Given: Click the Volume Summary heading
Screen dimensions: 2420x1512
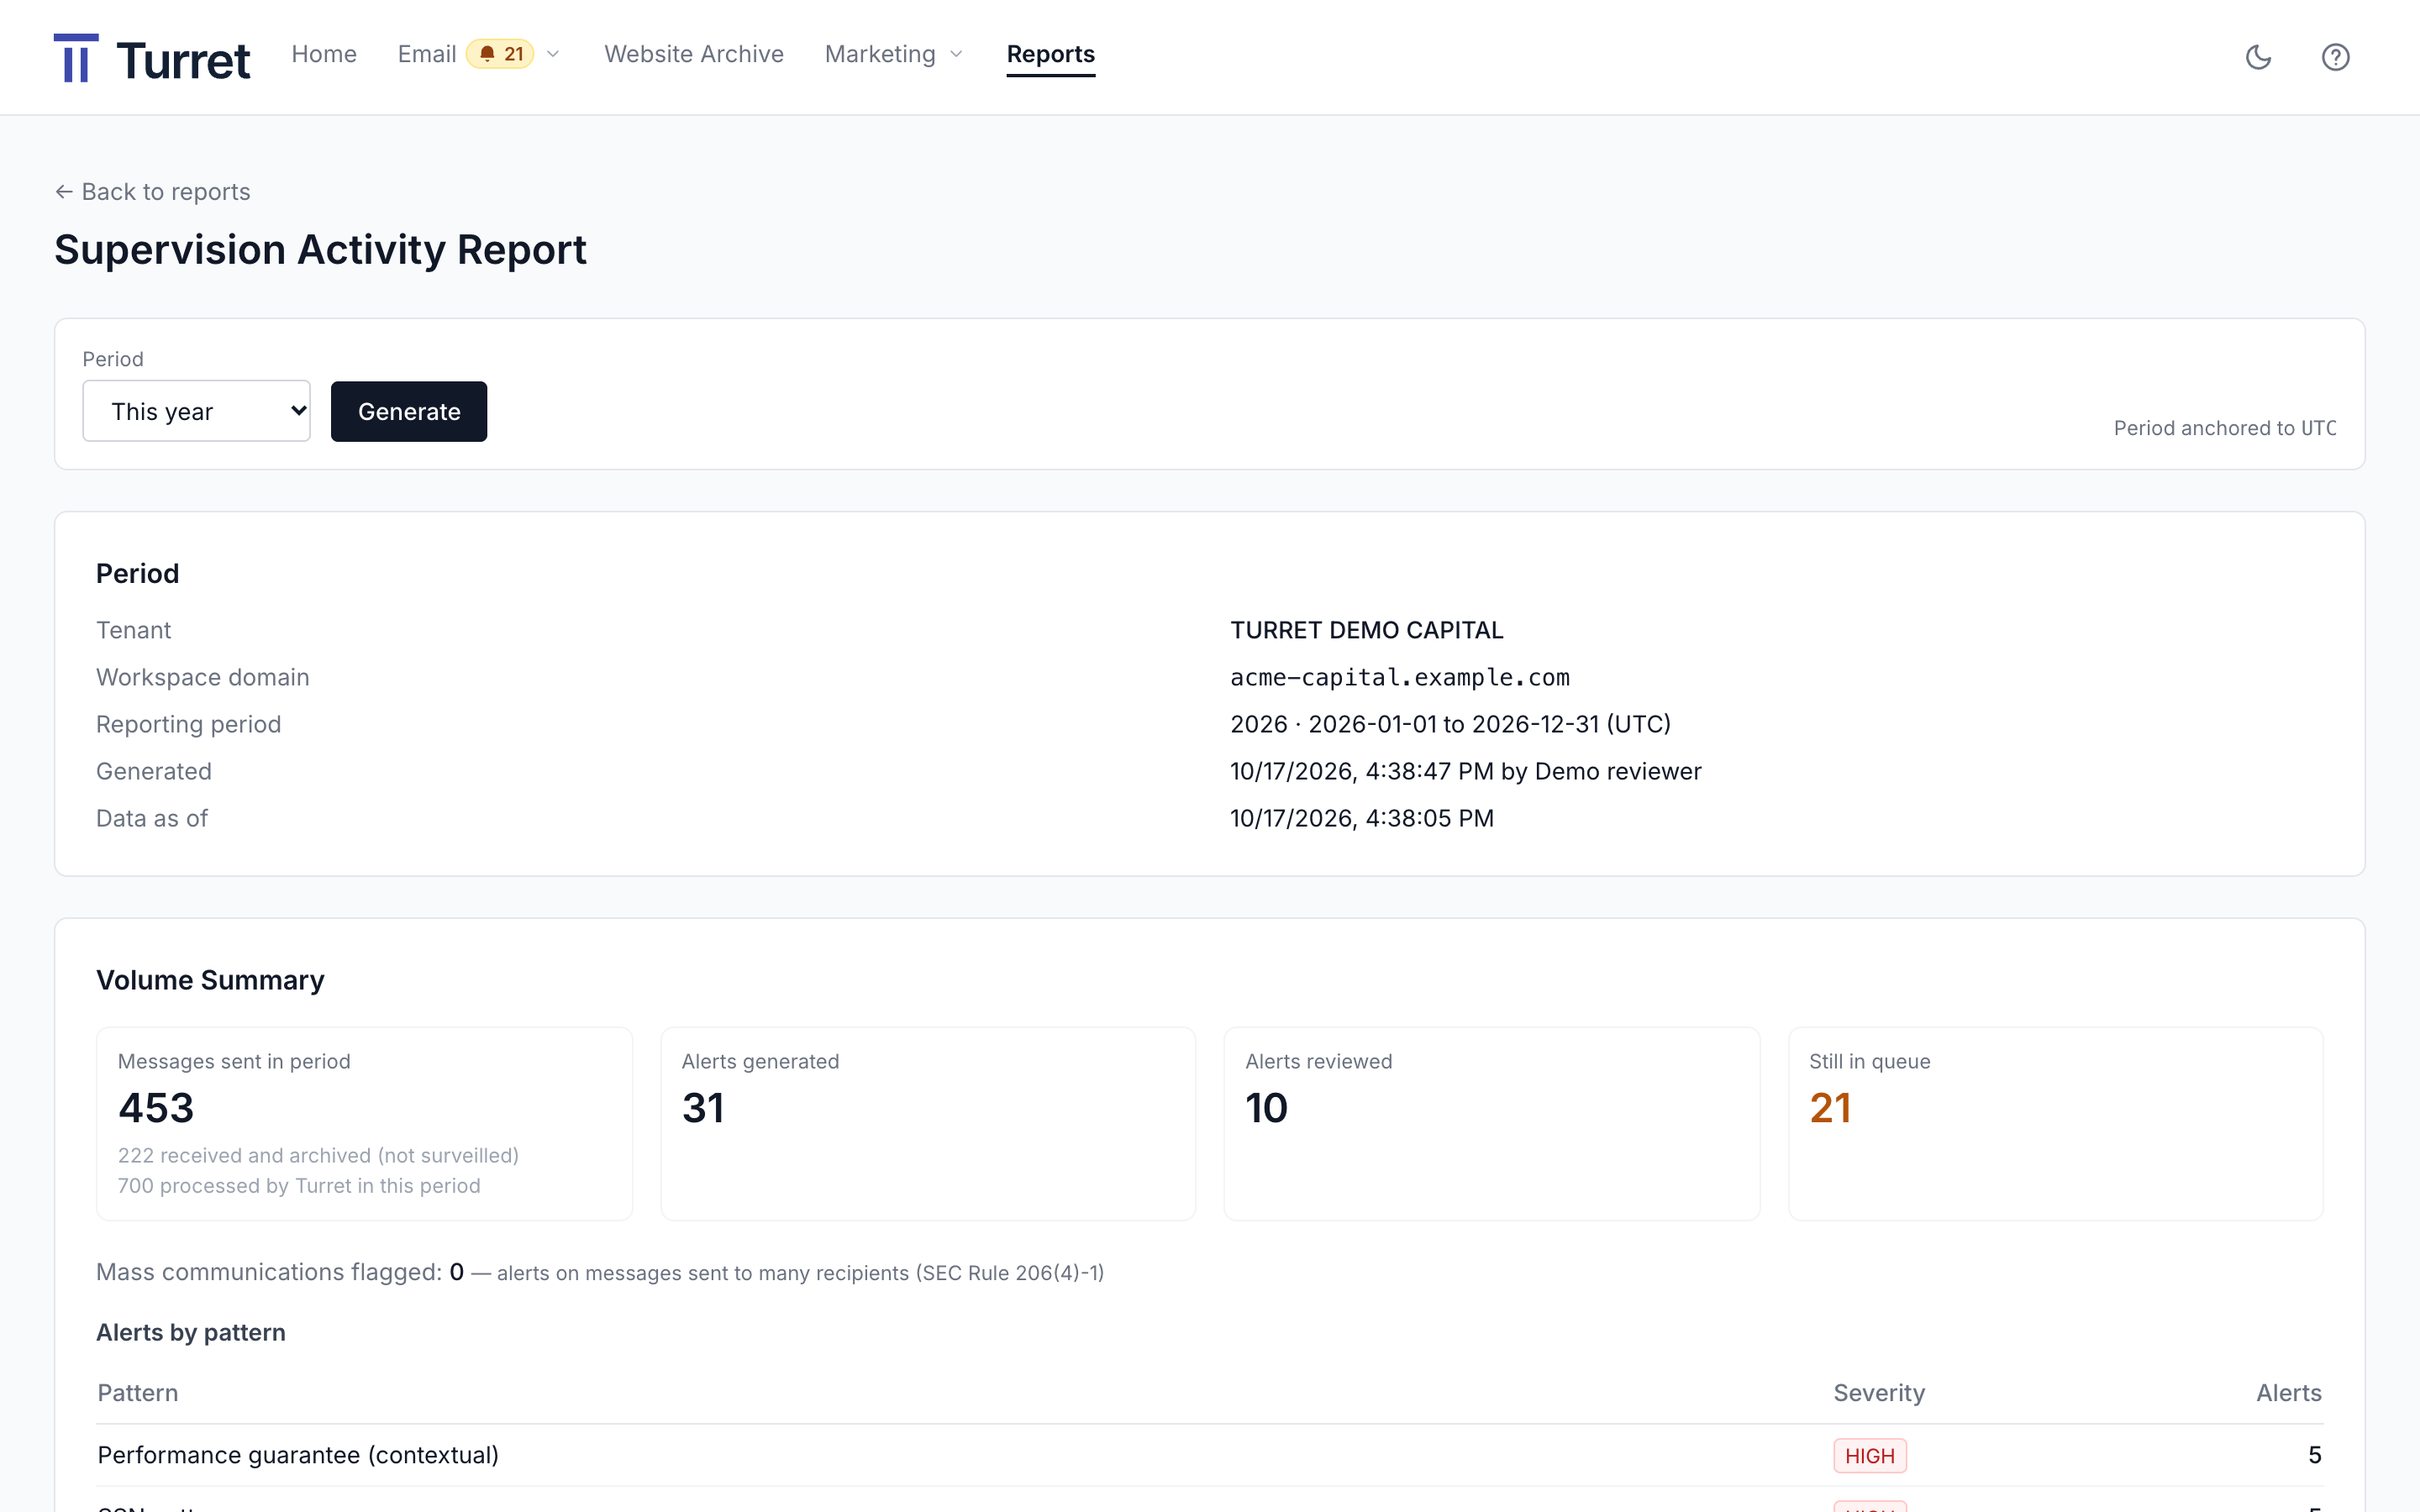Looking at the screenshot, I should [210, 980].
